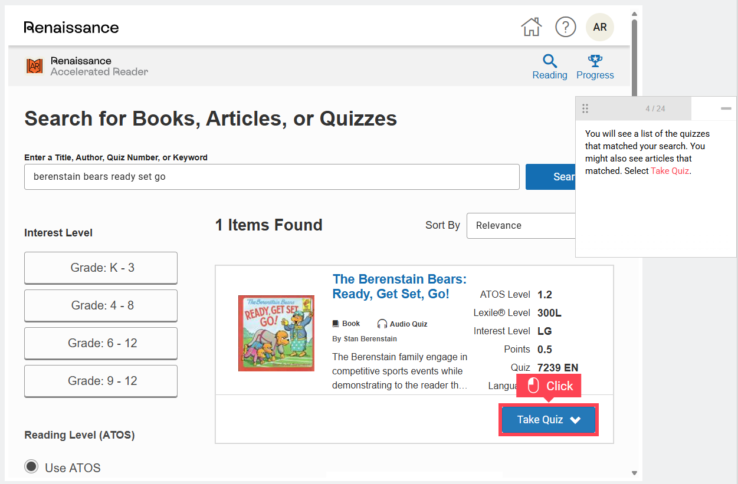Select the Use ATOS radio button
738x484 pixels.
tap(31, 467)
